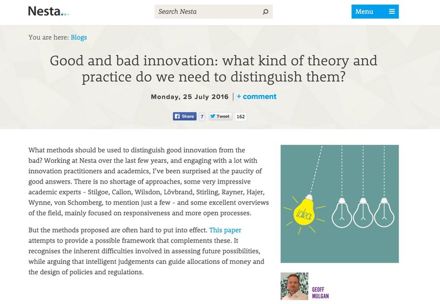Click the + comment link
Screen dimensions: 440x304
pos(256,97)
